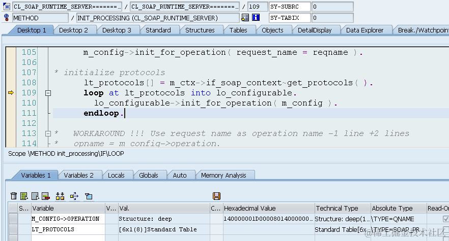449x241 pixels.
Task: Click the hexadecimal value of M_CONFIG->OPERATION
Action: [269, 219]
